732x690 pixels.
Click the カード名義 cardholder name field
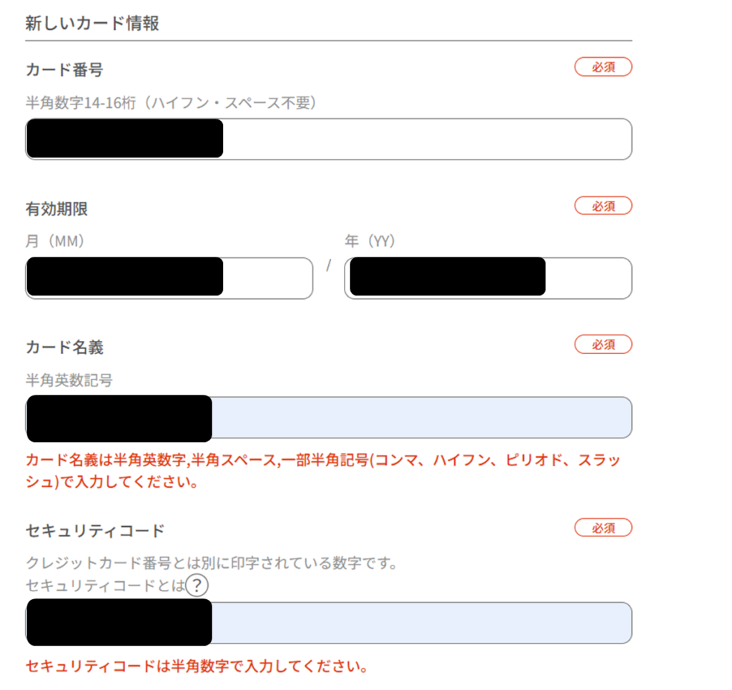pos(420,418)
